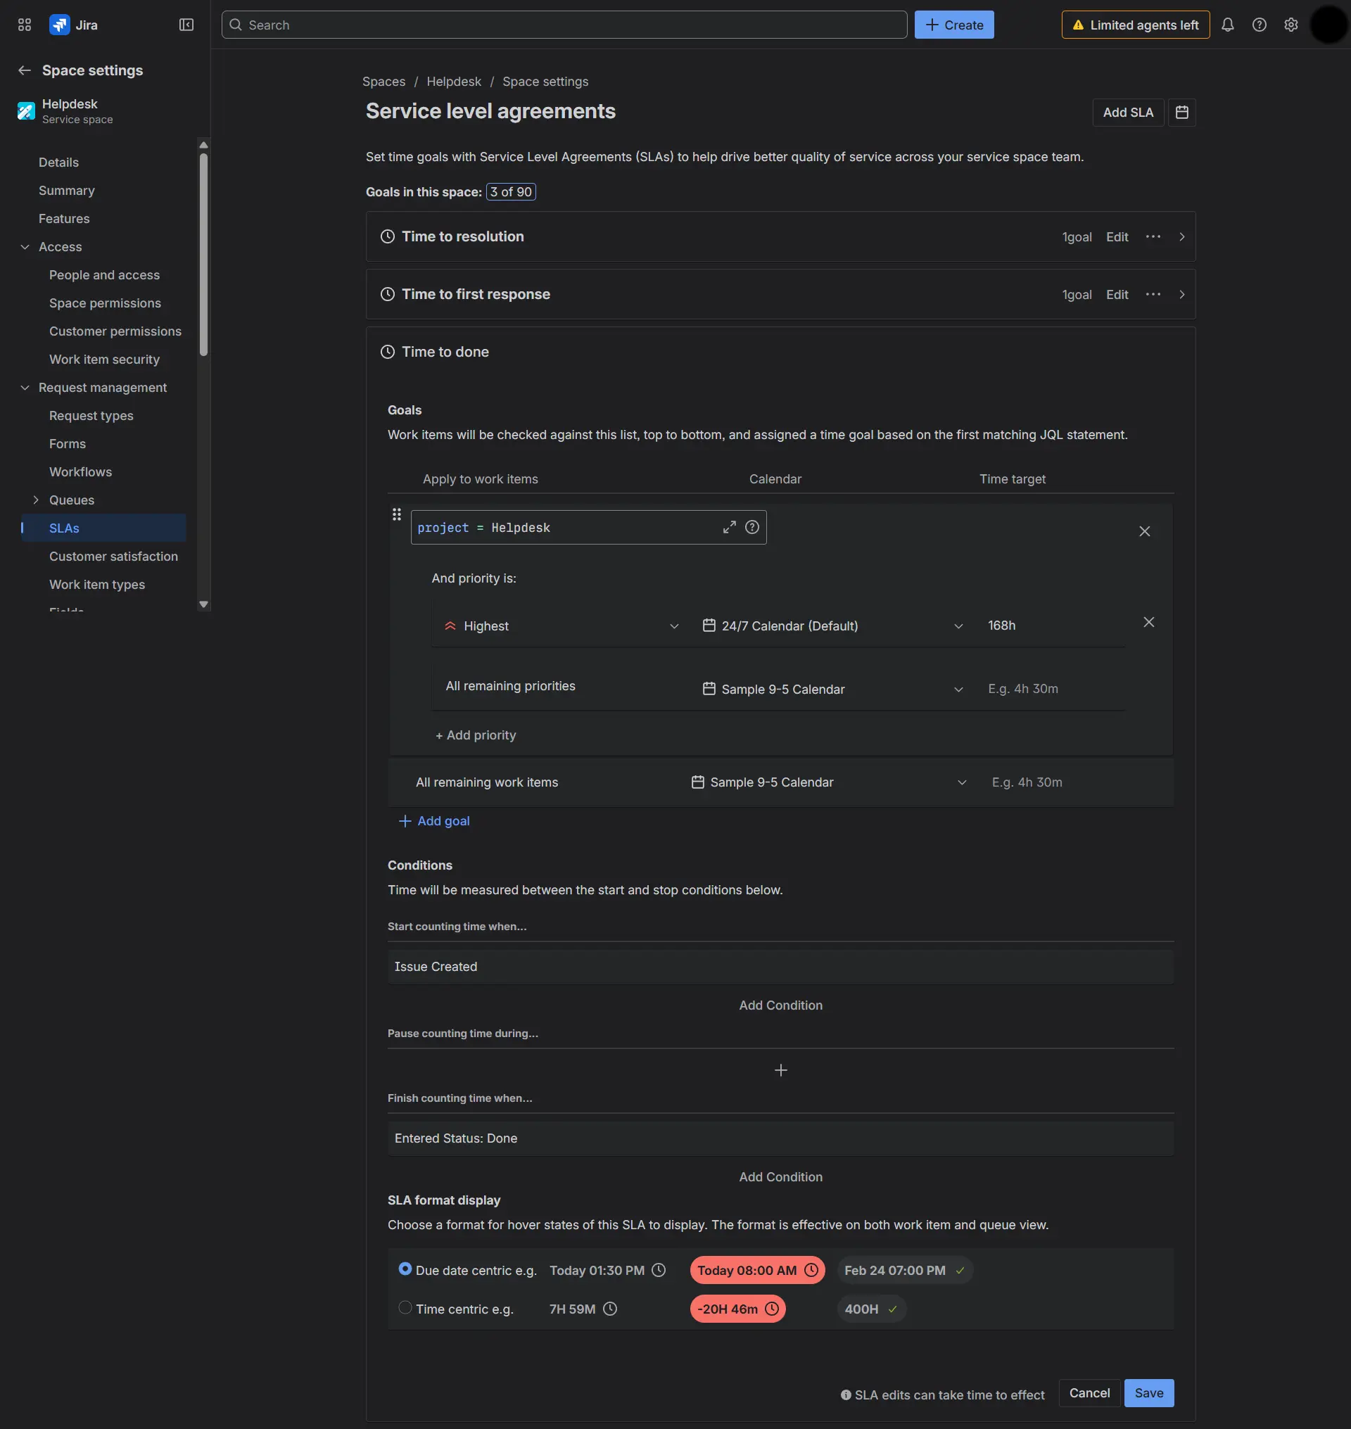Go back using Space settings arrow

pyautogui.click(x=25, y=70)
